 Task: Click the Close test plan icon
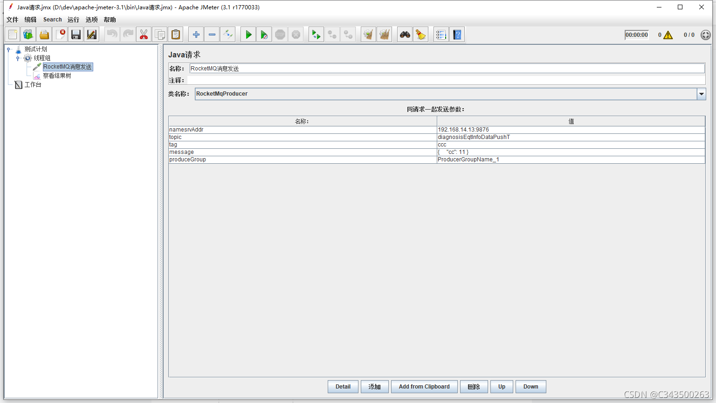[60, 35]
